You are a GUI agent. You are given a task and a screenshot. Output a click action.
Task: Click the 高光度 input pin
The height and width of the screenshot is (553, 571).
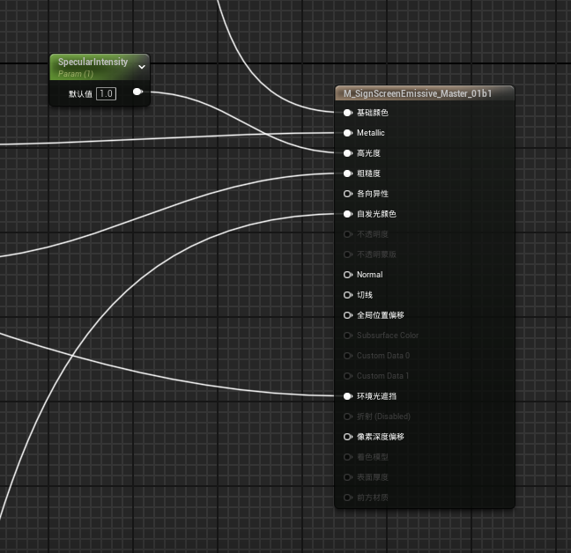pyautogui.click(x=348, y=153)
